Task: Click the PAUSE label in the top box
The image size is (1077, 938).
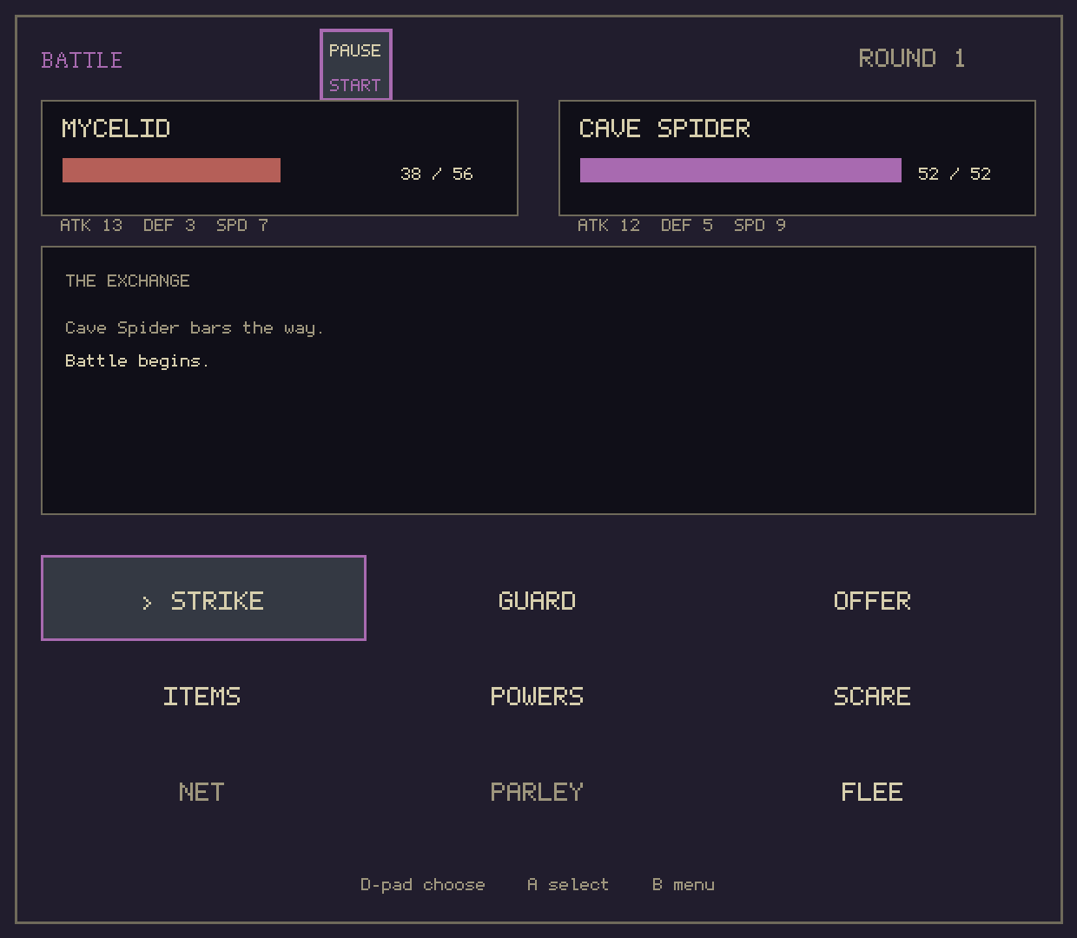Action: coord(355,50)
